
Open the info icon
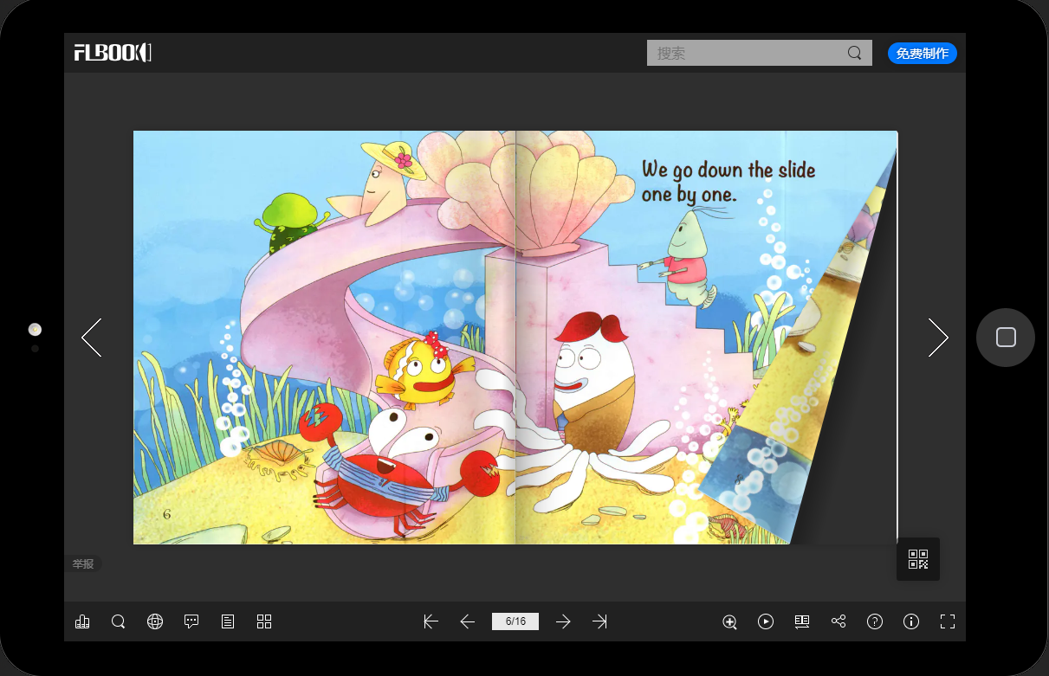pyautogui.click(x=911, y=621)
